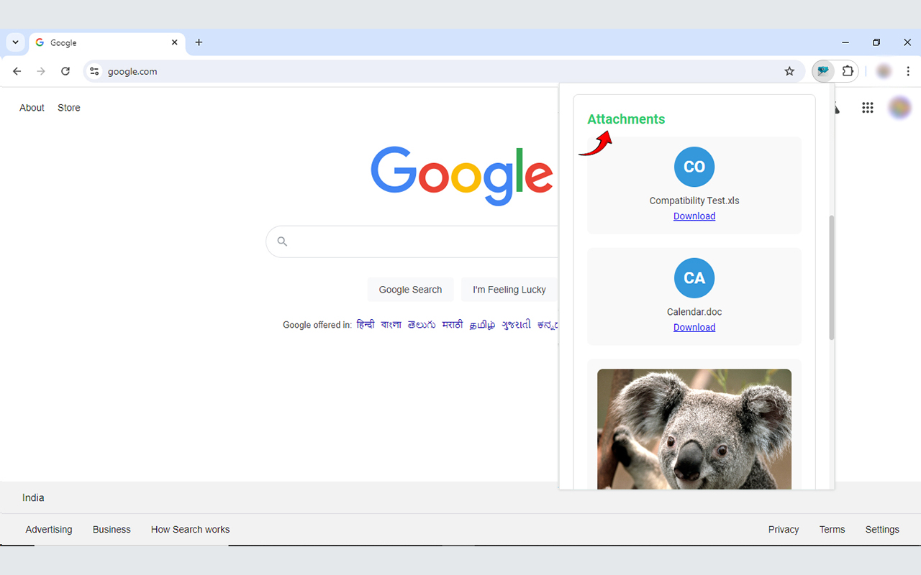Download the Calendar.doc attachment
The height and width of the screenshot is (575, 921).
click(x=694, y=327)
